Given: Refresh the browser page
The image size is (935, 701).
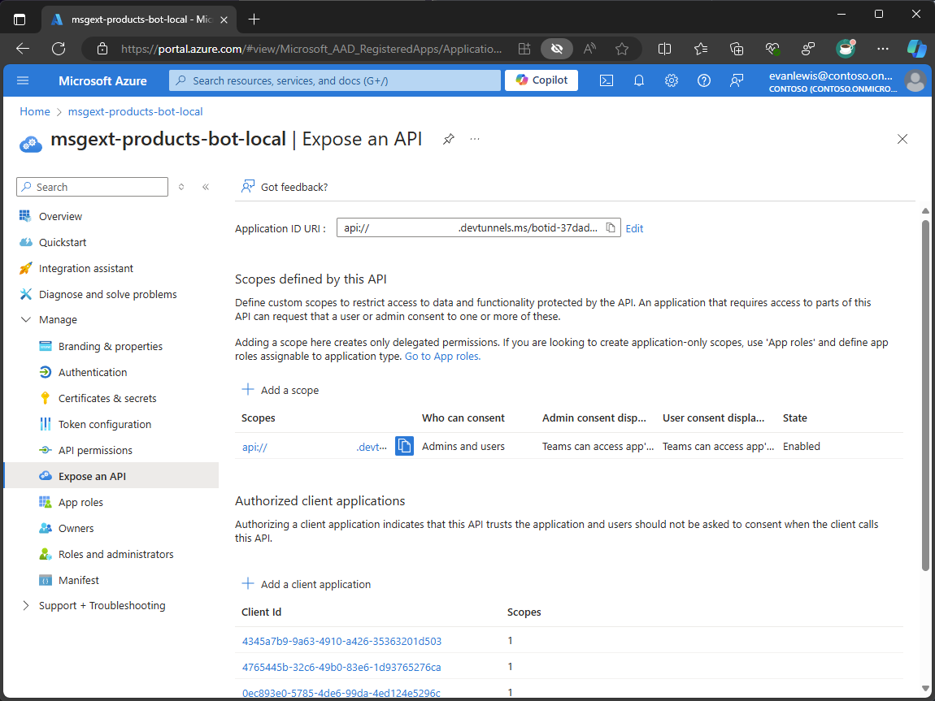Looking at the screenshot, I should pos(59,49).
